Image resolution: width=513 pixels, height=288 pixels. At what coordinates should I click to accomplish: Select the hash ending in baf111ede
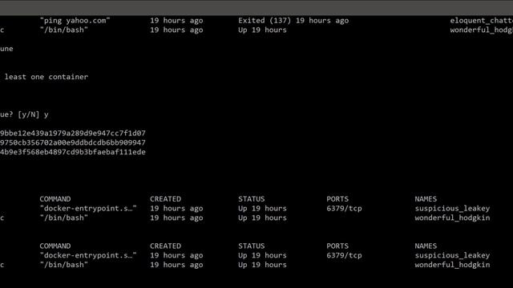[x=73, y=152]
